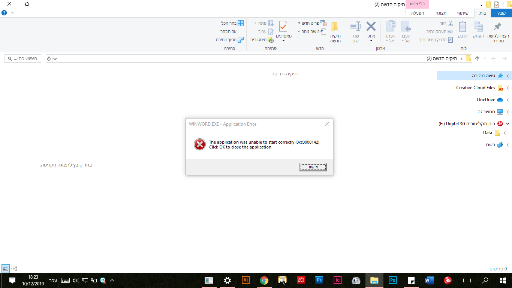Switch to the תצוגה (View) tab
512x288 pixels.
(441, 13)
